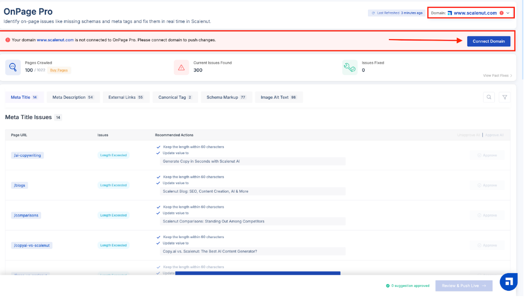Screen dimensions: 527x300
Task: Approve the /comparisons meta title suggestion
Action: (487, 215)
